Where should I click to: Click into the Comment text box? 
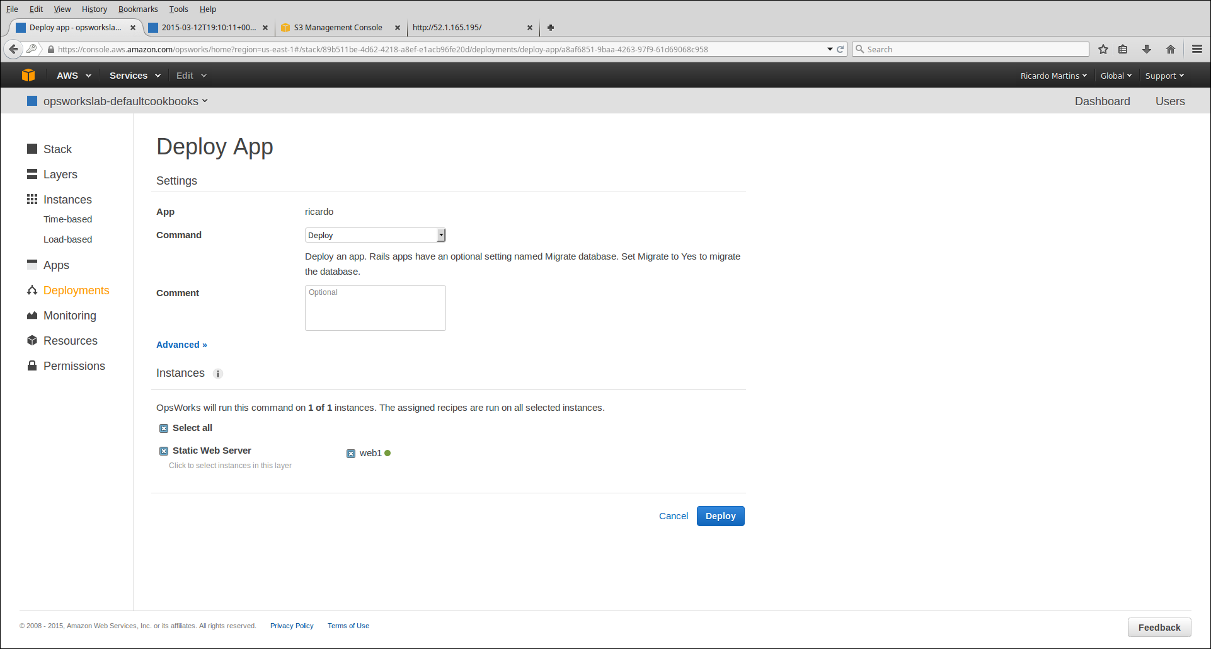tap(375, 308)
